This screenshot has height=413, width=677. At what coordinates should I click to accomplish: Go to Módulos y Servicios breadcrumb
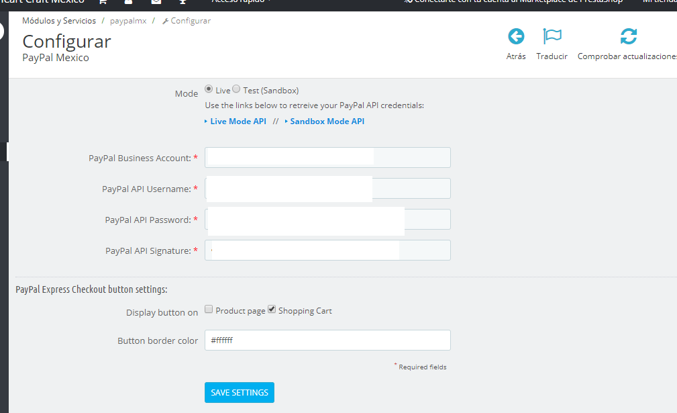click(x=59, y=21)
